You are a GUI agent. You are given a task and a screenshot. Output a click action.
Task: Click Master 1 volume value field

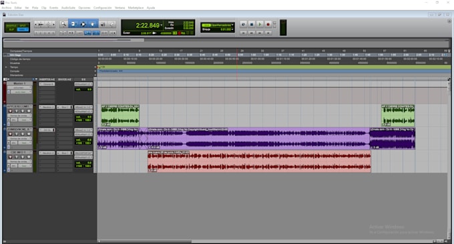tap(83, 90)
